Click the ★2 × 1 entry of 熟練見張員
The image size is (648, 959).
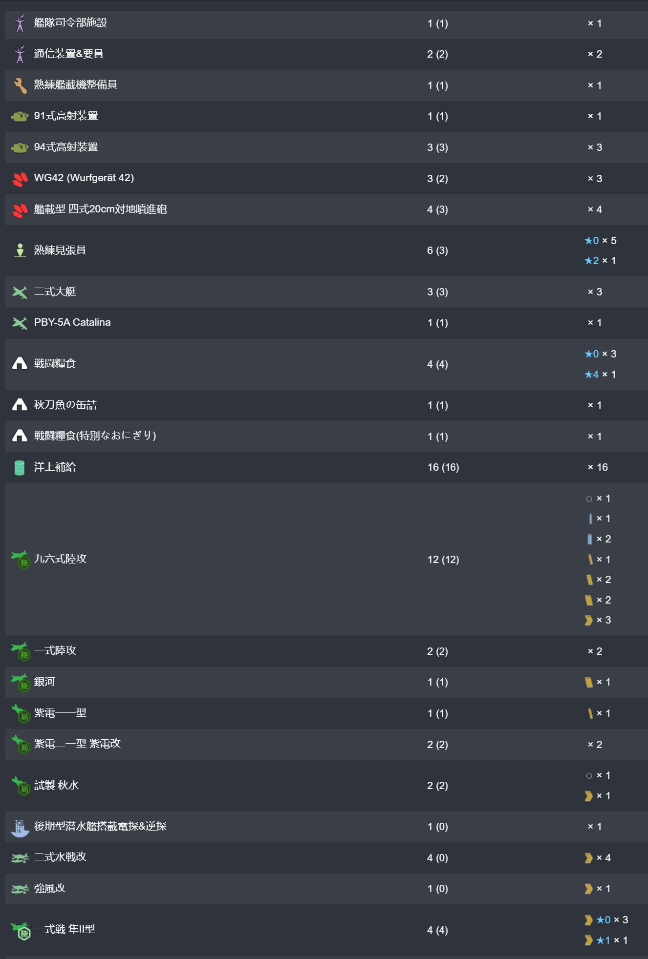[x=600, y=261]
